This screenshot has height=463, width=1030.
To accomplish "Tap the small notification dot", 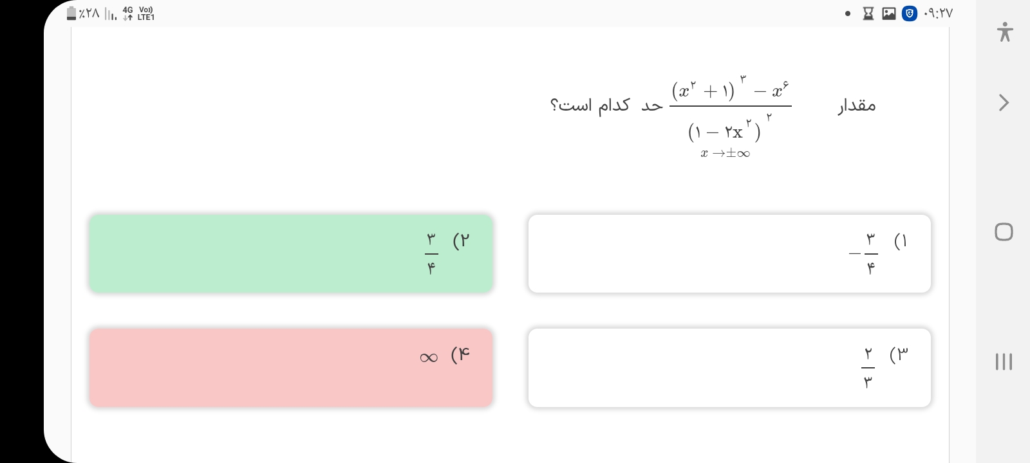I will (848, 14).
